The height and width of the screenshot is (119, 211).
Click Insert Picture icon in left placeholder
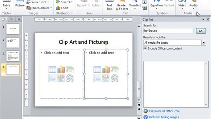point(52,78)
